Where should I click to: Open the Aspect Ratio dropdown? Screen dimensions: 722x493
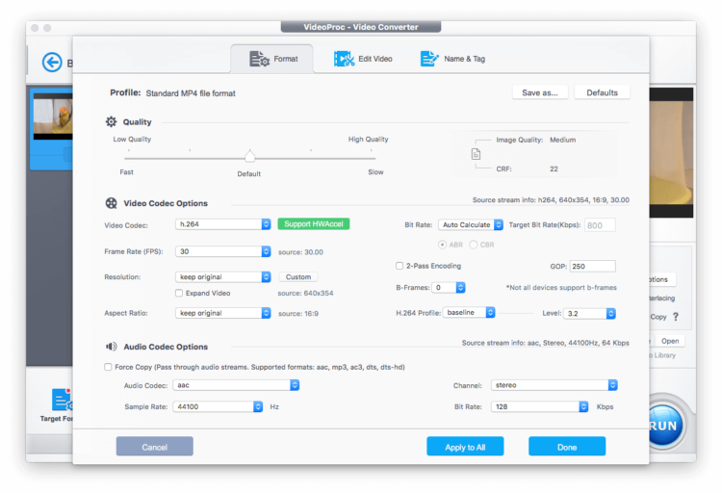(x=223, y=313)
